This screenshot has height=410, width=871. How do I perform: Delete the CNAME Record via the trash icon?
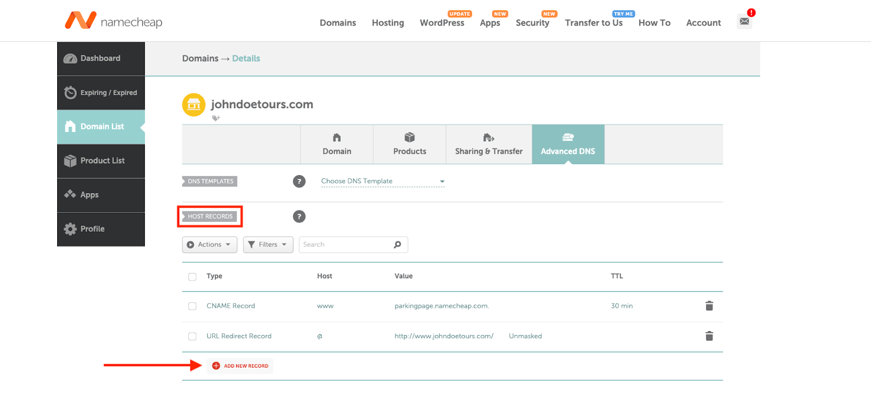[709, 306]
